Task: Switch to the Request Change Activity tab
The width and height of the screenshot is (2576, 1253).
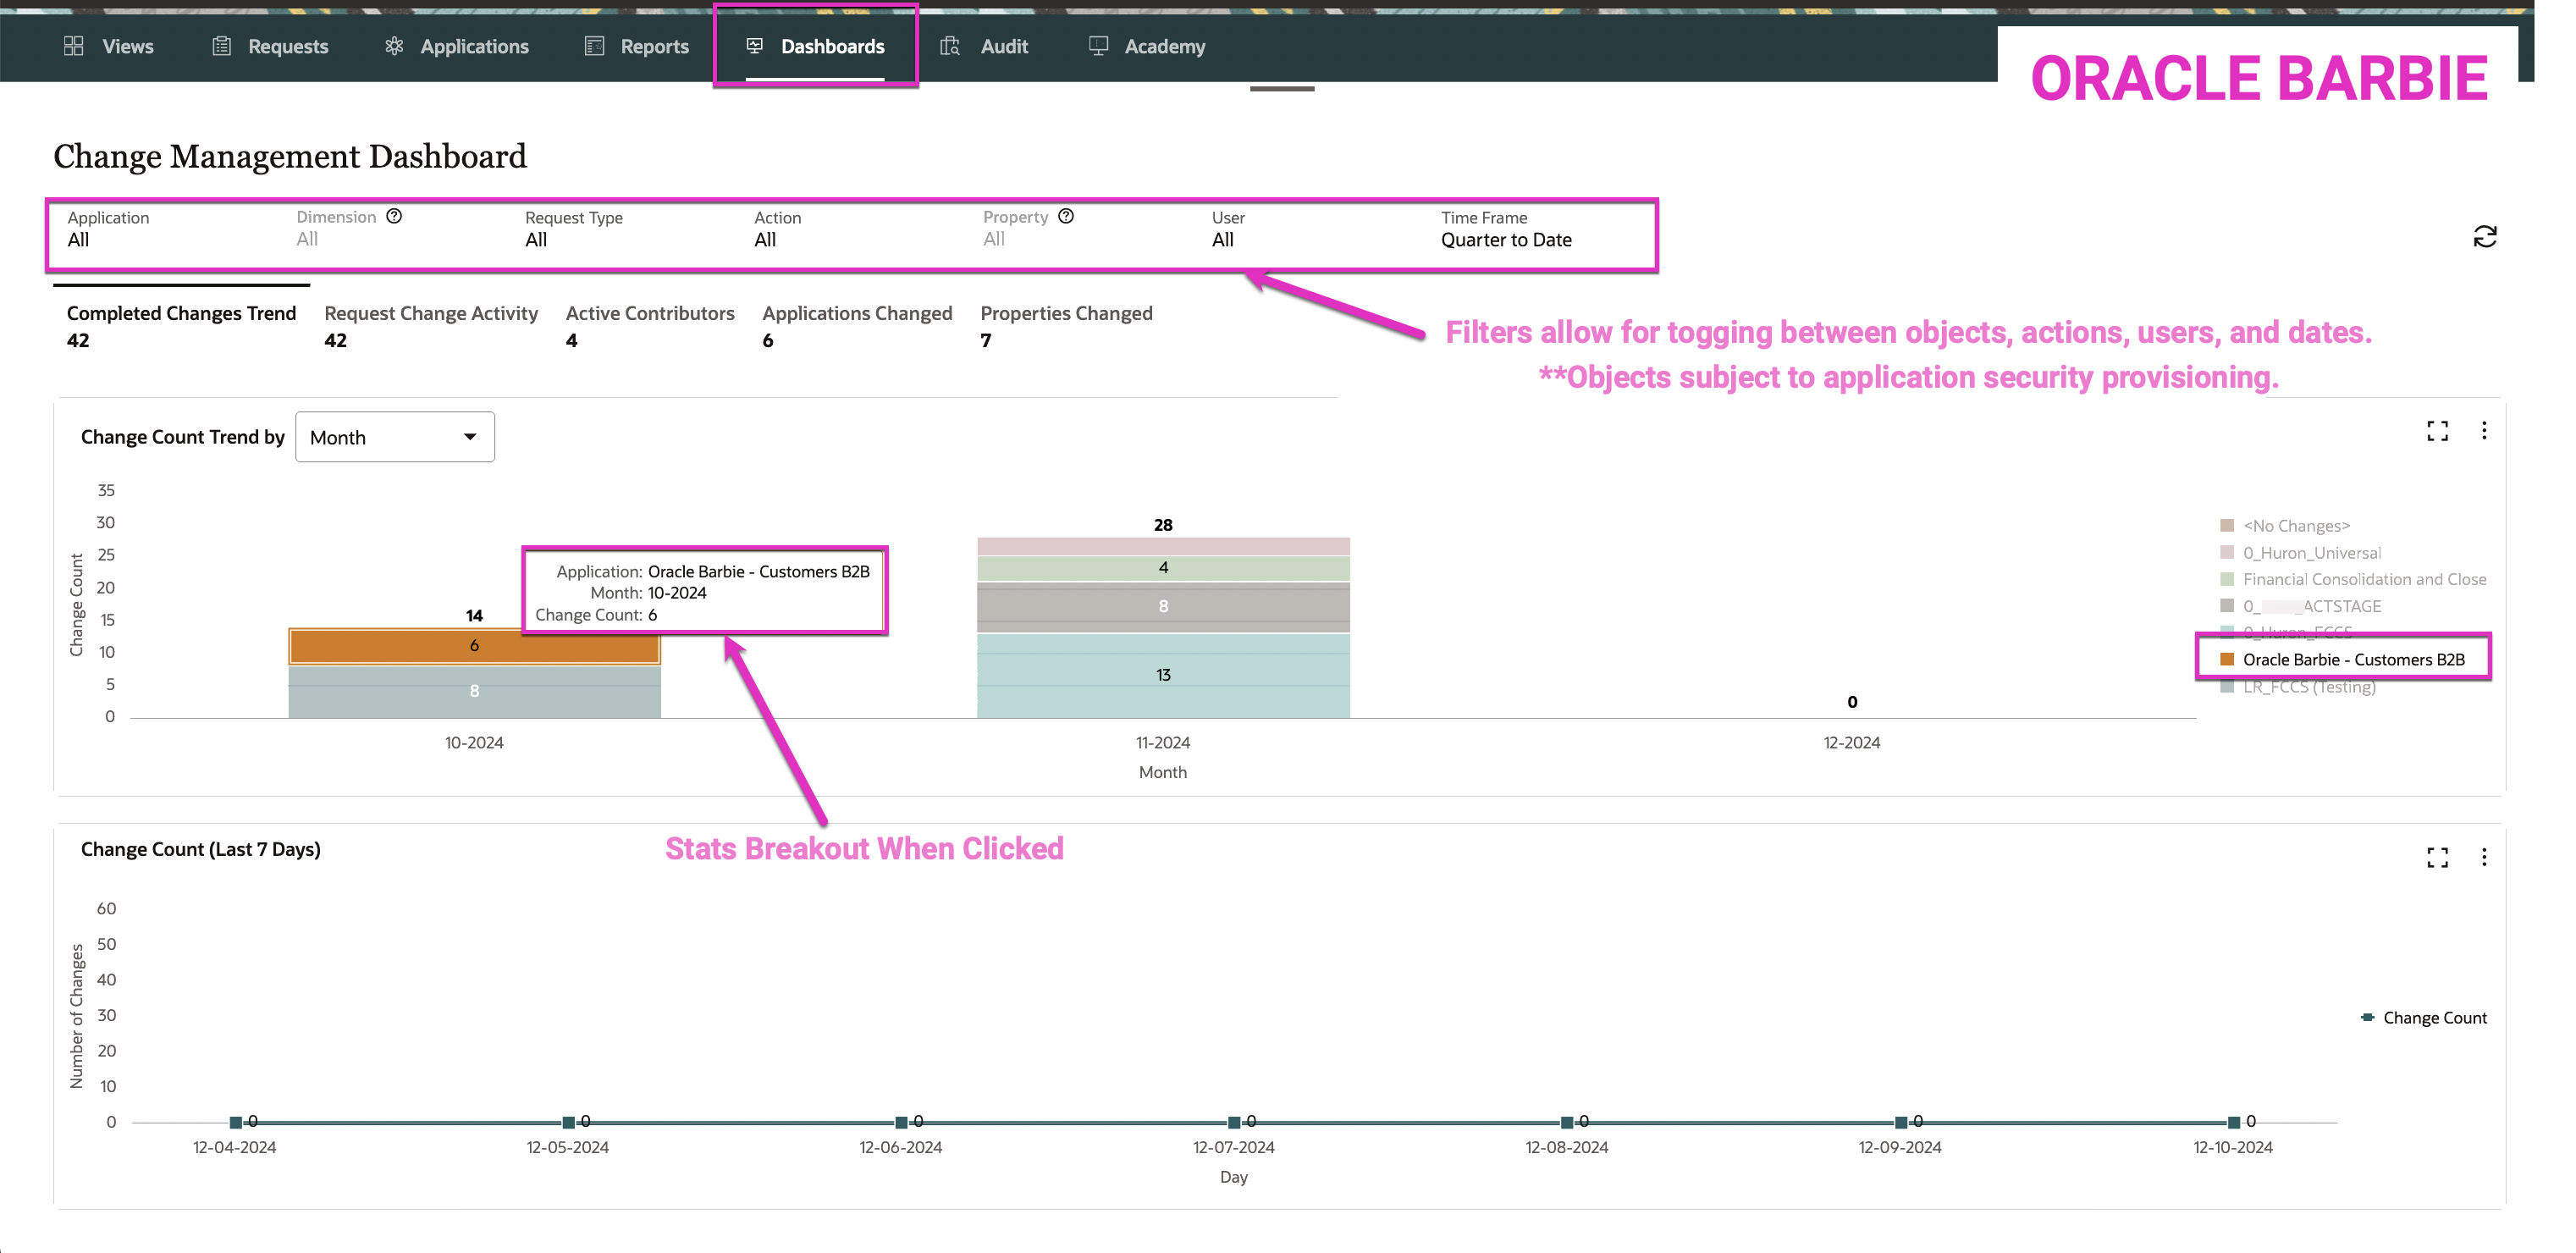Action: click(431, 325)
